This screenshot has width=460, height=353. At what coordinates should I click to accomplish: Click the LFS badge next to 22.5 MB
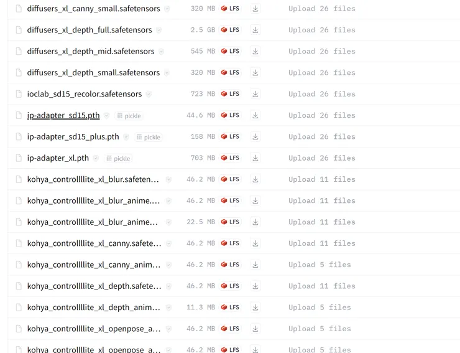[230, 222]
